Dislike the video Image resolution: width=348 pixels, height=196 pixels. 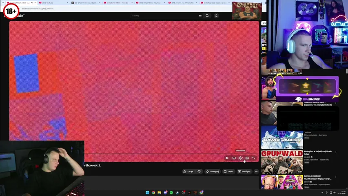[x=199, y=171]
